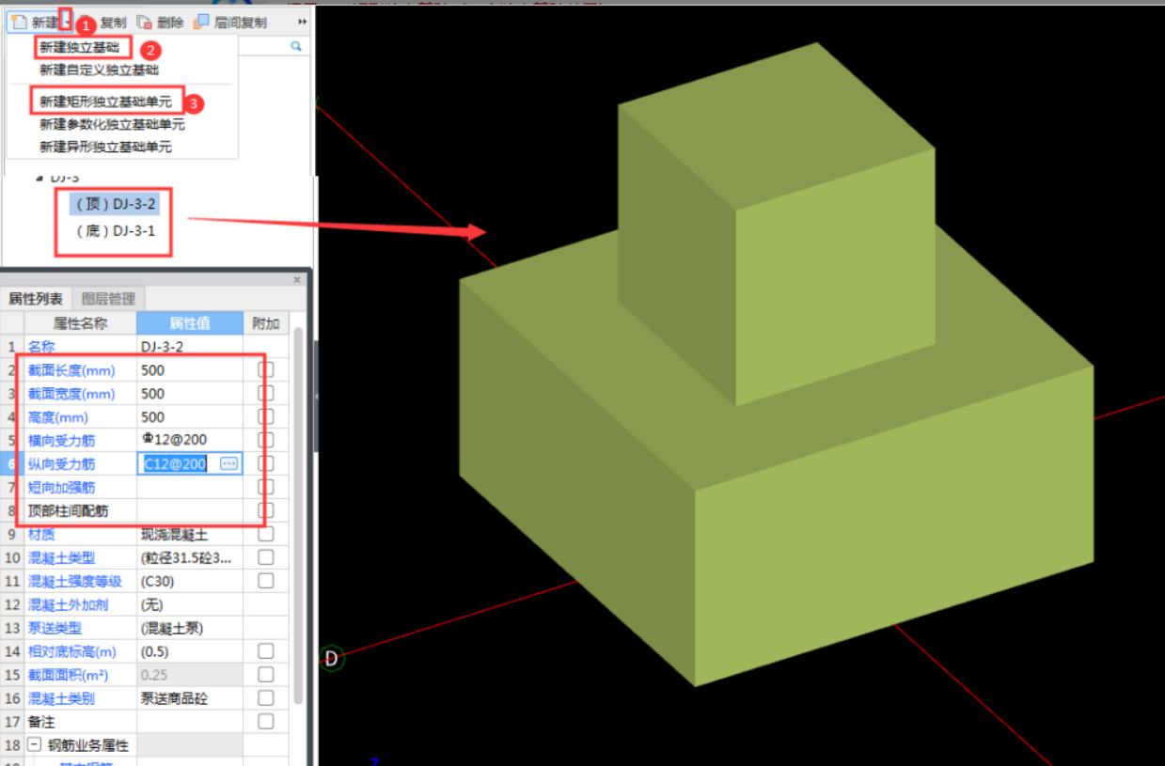Viewport: 1165px width, 766px height.
Task: Select tree item (顶) DJ-3-2
Action: (116, 204)
